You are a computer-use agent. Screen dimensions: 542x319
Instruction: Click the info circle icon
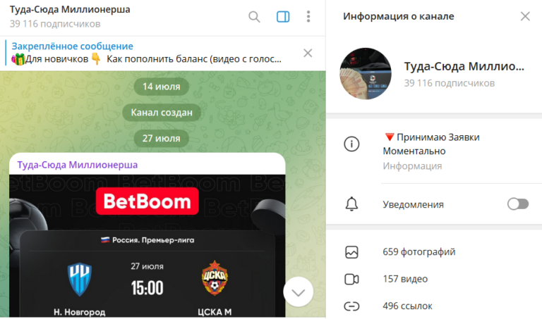351,144
